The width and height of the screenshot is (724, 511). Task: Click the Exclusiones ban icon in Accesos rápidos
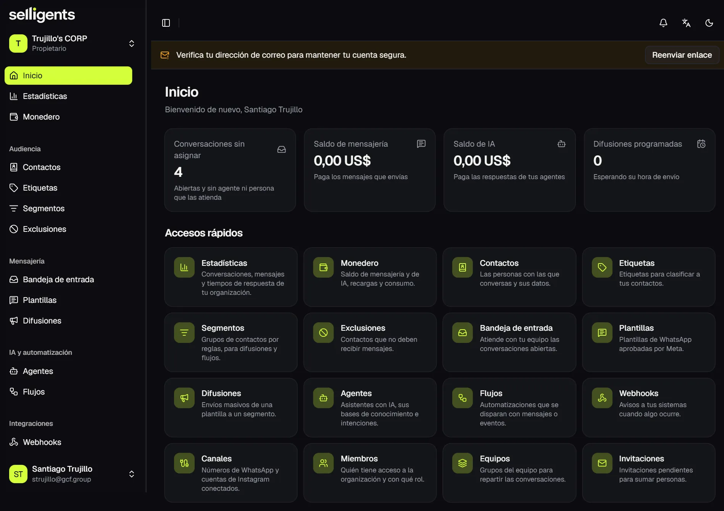point(323,333)
